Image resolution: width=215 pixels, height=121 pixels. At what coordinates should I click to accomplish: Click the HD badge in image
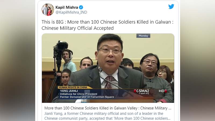pos(163,91)
